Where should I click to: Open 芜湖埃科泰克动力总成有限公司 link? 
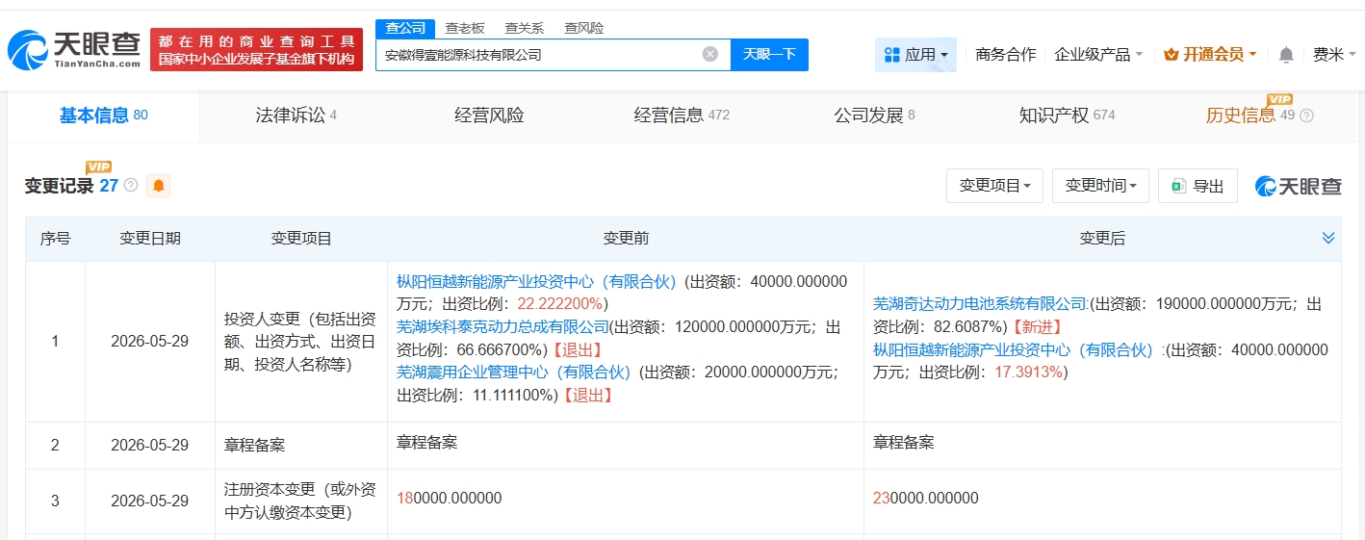coord(503,326)
